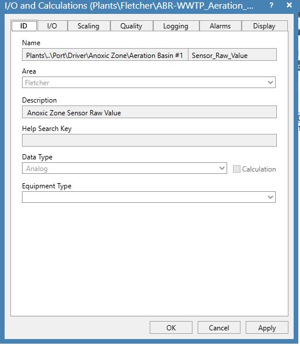Select the ID tab

click(24, 26)
